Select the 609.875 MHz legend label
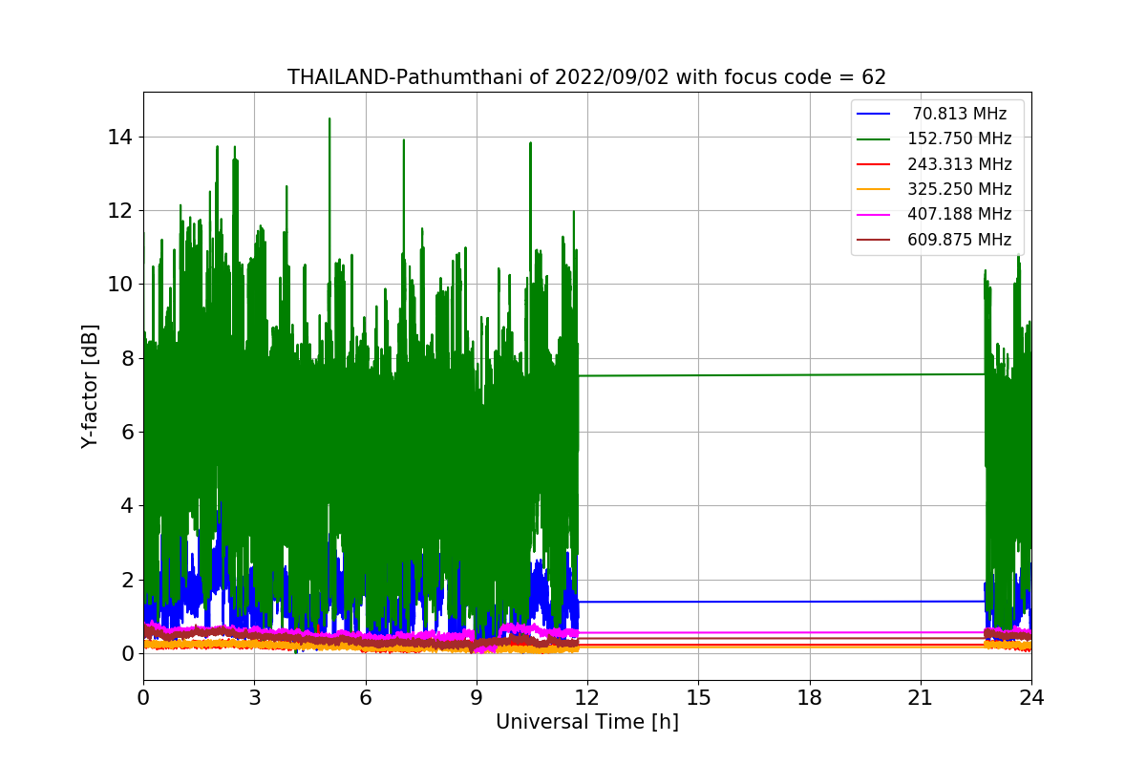1146x764 pixels. coord(959,240)
